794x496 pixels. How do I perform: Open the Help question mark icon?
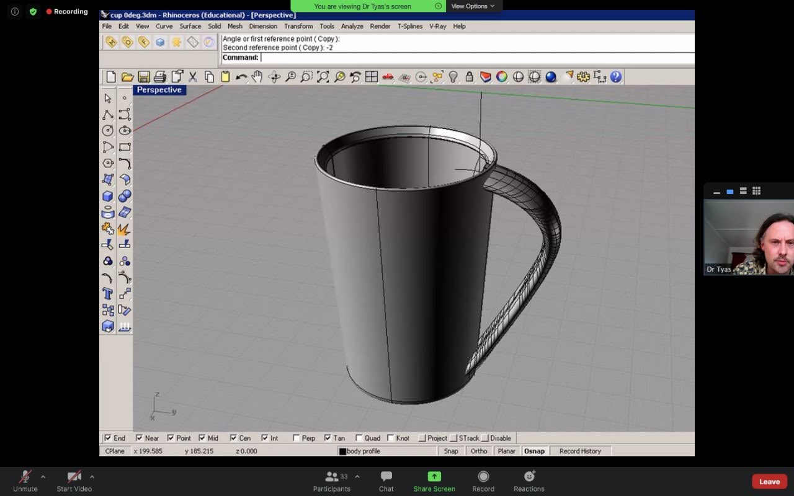[x=615, y=77]
